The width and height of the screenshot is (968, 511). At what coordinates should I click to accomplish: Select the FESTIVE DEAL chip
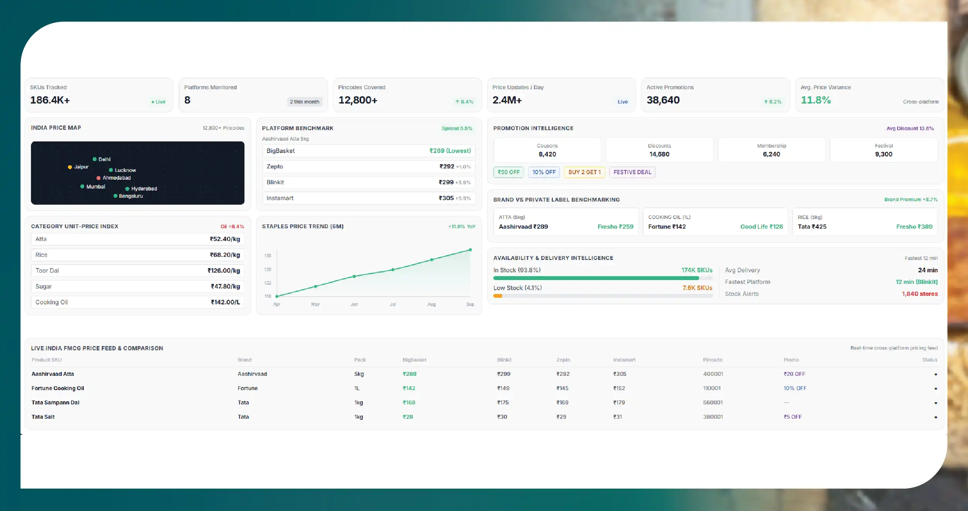(x=632, y=172)
